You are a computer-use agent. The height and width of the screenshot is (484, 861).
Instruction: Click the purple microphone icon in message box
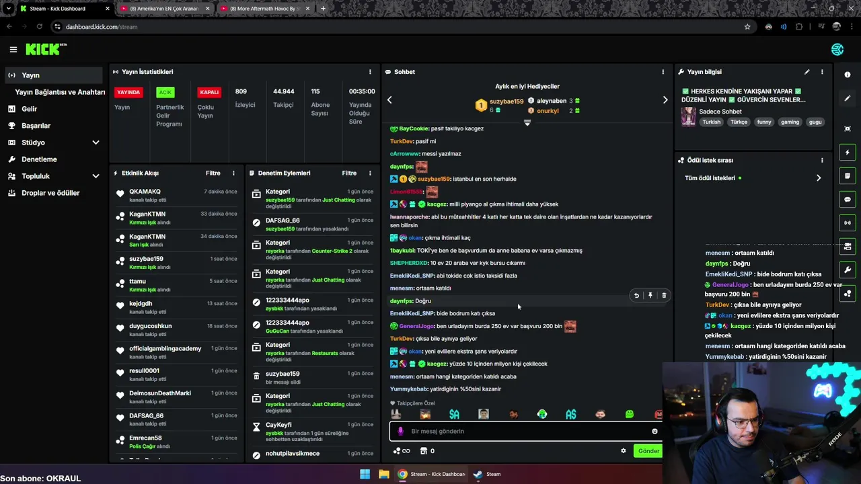coord(401,431)
